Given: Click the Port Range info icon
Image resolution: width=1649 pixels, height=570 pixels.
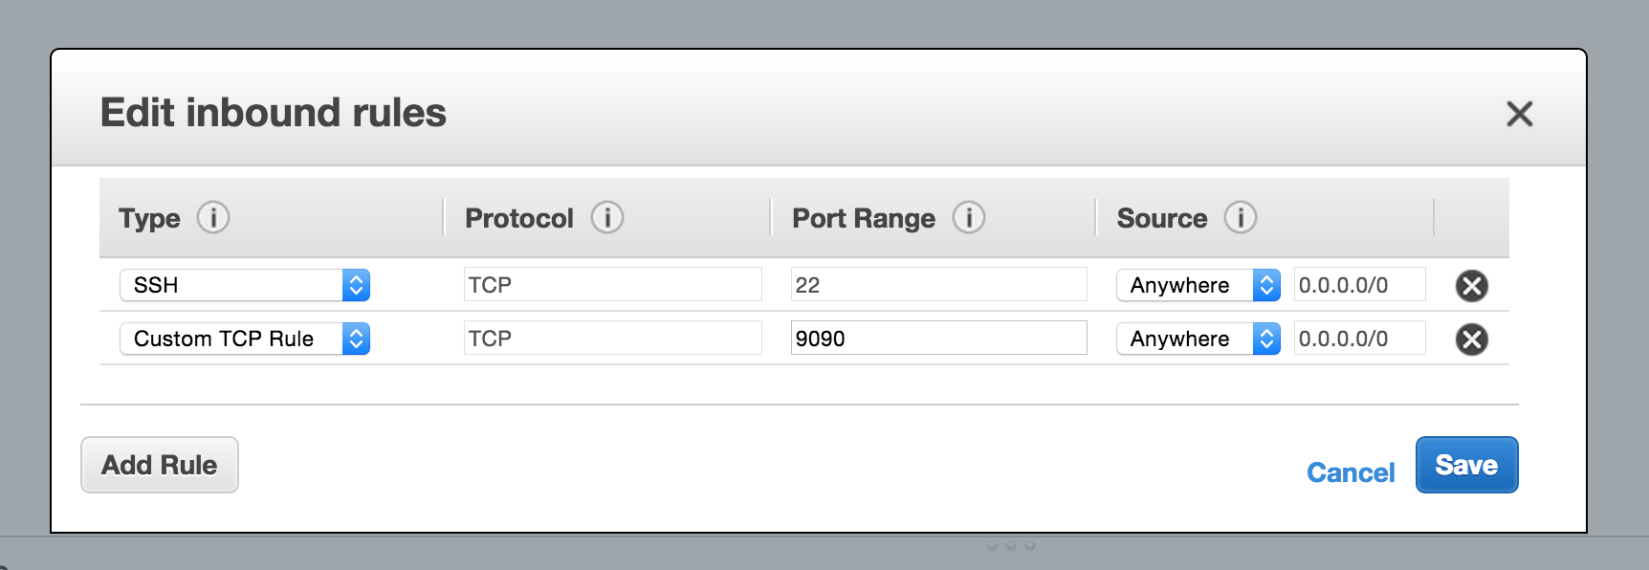Looking at the screenshot, I should 968,218.
